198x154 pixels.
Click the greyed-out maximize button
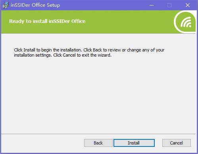169,5
